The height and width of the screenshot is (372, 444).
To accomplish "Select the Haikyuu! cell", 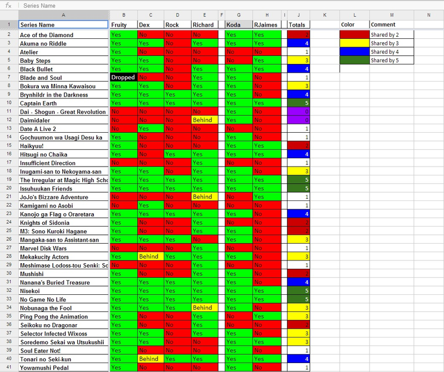I will click(64, 145).
